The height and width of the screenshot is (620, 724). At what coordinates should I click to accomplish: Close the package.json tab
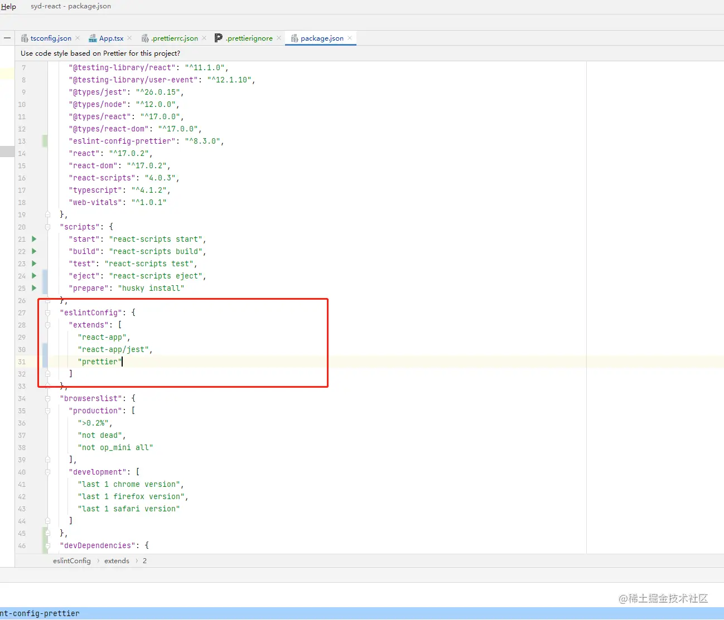[x=350, y=38]
